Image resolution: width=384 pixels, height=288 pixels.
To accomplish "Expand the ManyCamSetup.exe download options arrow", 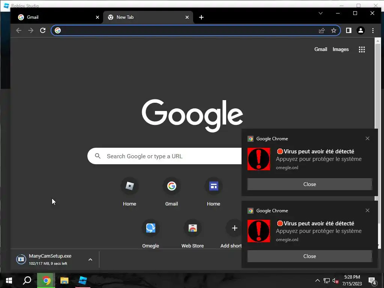I will [90, 259].
